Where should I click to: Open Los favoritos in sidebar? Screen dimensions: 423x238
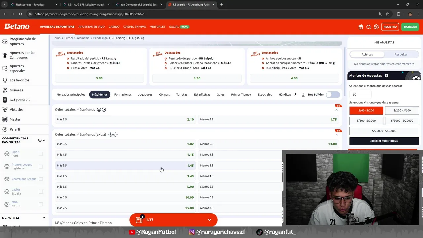click(x=19, y=80)
